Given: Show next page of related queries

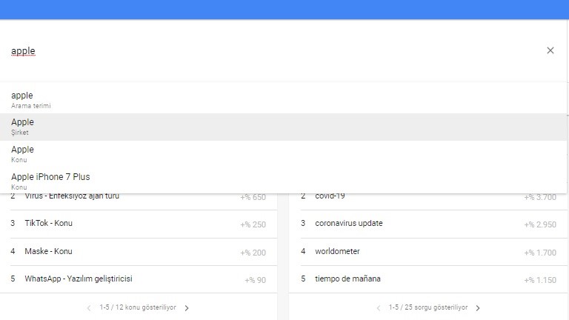Looking at the screenshot, I should click(x=478, y=308).
